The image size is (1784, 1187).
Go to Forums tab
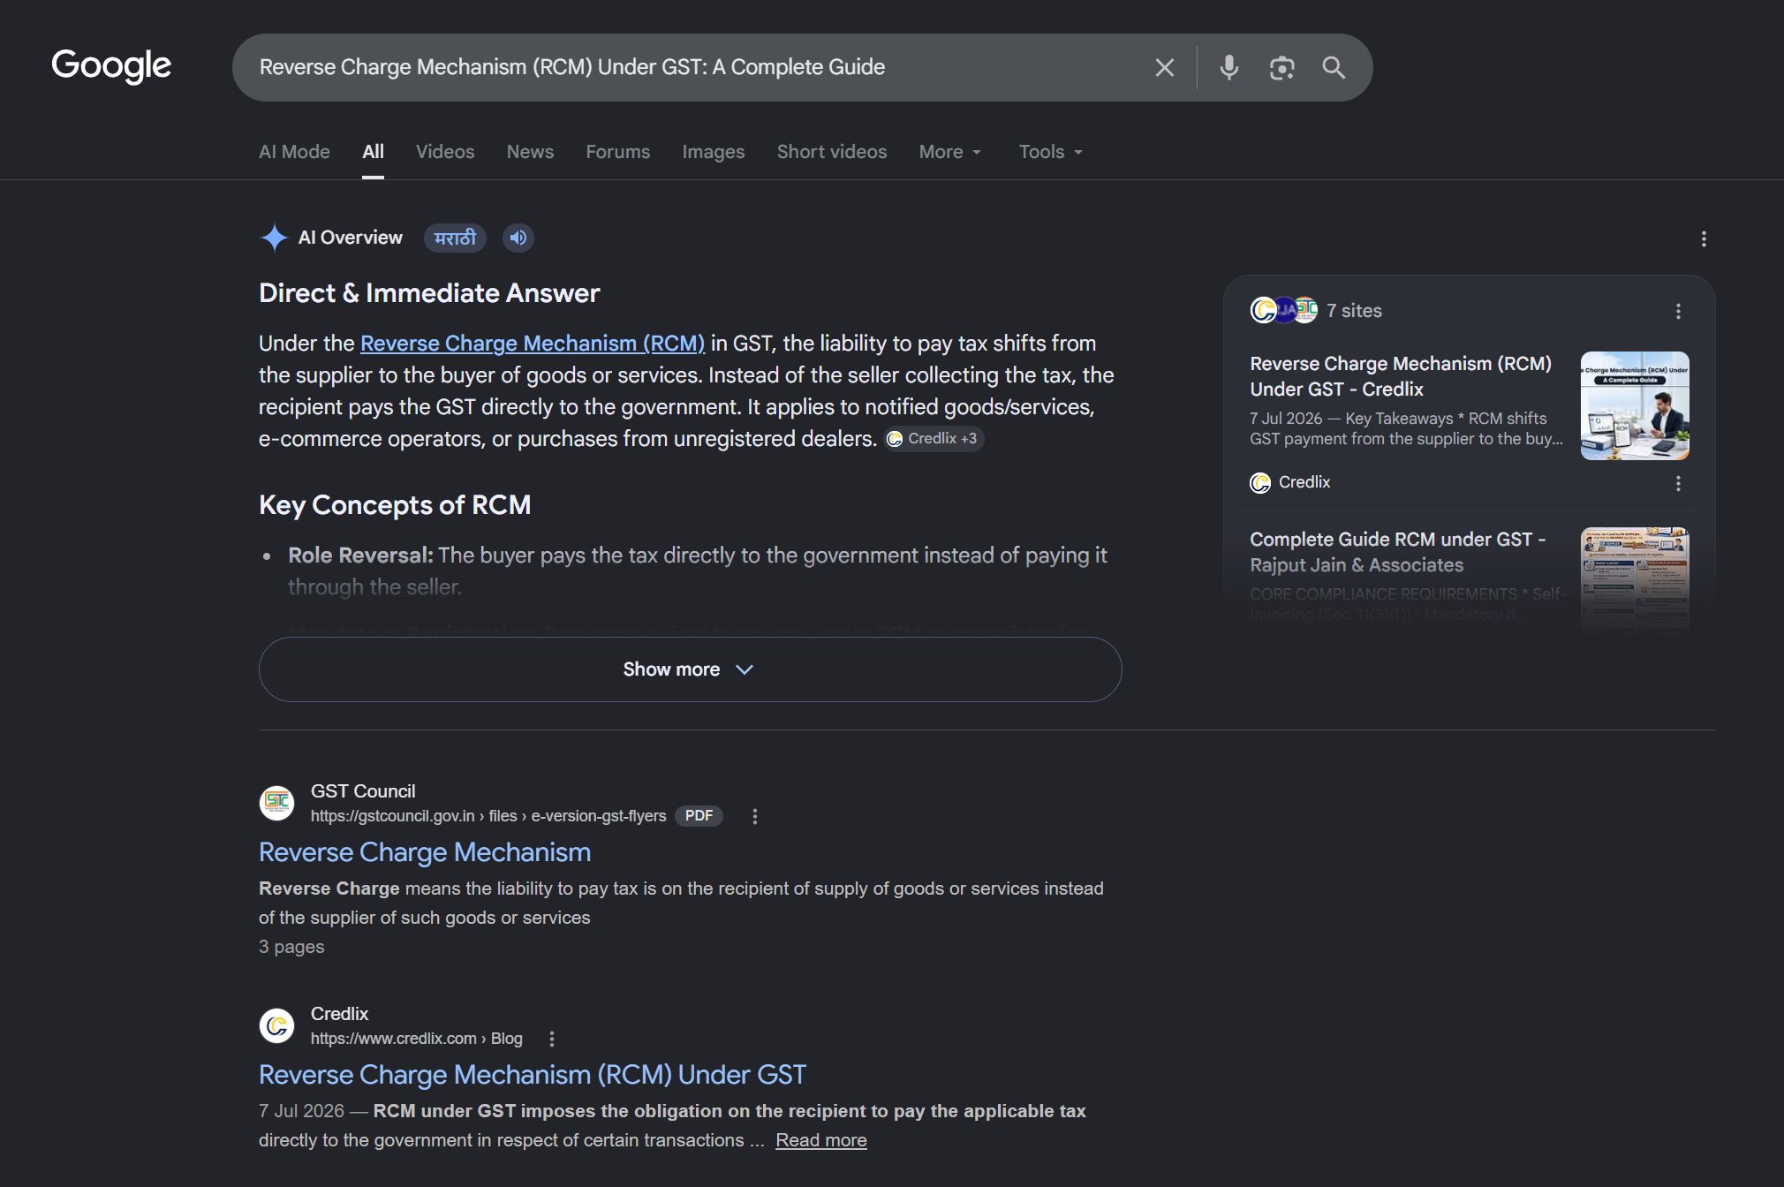(x=617, y=152)
